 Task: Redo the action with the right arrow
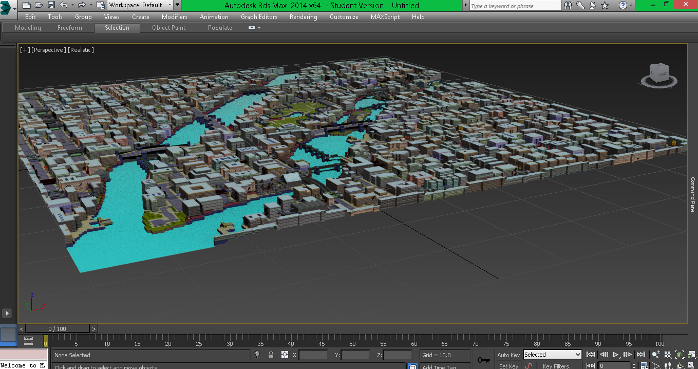(x=82, y=5)
